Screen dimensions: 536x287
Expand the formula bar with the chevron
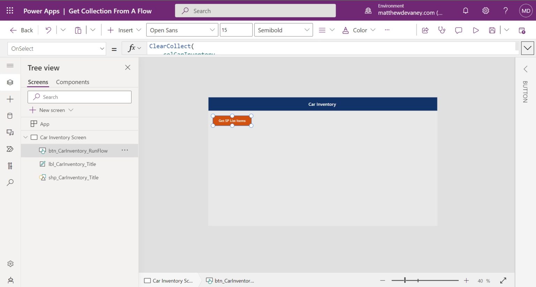[x=527, y=48]
